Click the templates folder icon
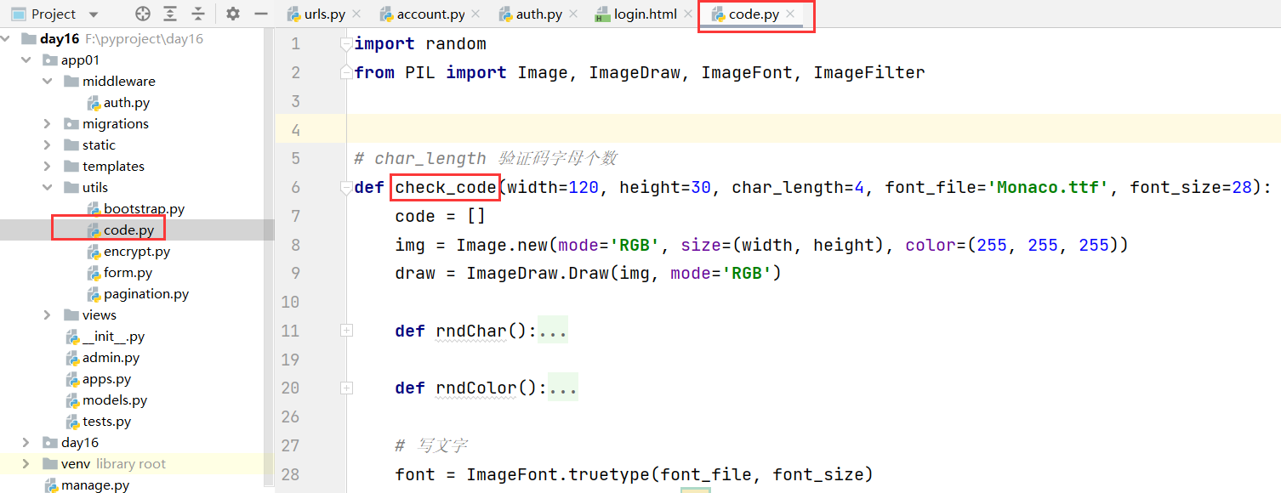This screenshot has height=493, width=1281. [x=71, y=167]
